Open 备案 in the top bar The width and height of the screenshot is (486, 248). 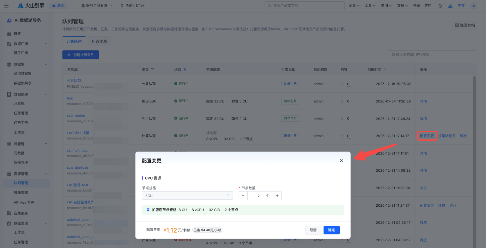[417, 6]
